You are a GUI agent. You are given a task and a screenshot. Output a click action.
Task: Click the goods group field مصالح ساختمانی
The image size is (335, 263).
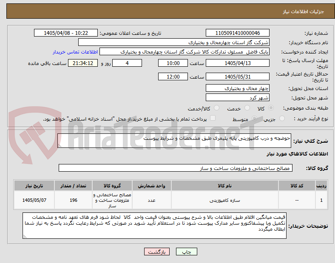pyautogui.click(x=176, y=168)
